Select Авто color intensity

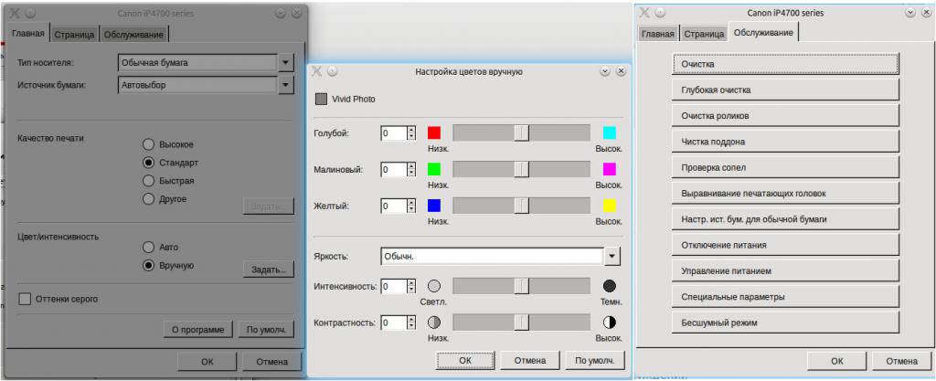pos(149,247)
